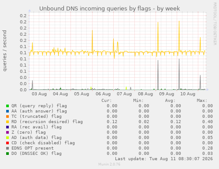Viewport: 219px width, 169px height.
Task: Click the DO flag Max value 0.03
Action: (x=208, y=154)
